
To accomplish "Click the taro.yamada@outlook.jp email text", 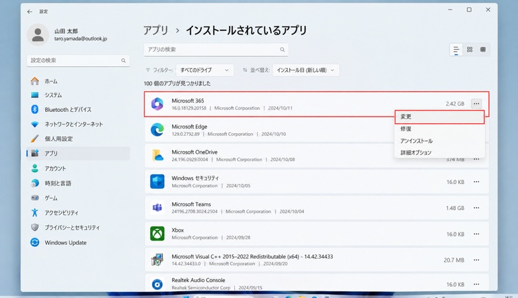I will [x=81, y=38].
